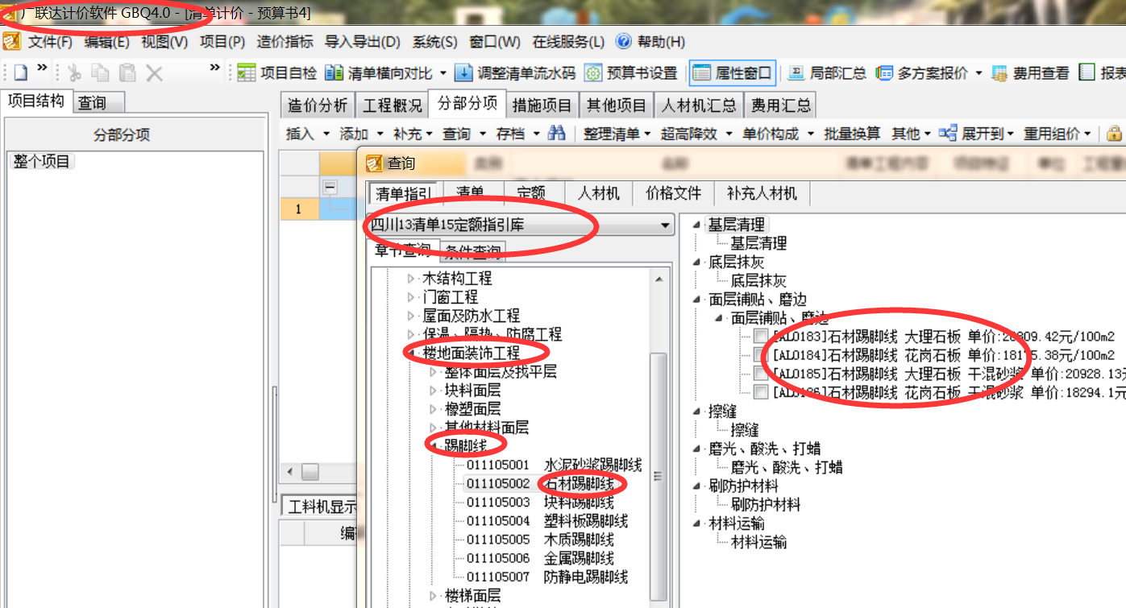Open the 超高降效 dropdown
Image resolution: width=1126 pixels, height=608 pixels.
pos(696,134)
